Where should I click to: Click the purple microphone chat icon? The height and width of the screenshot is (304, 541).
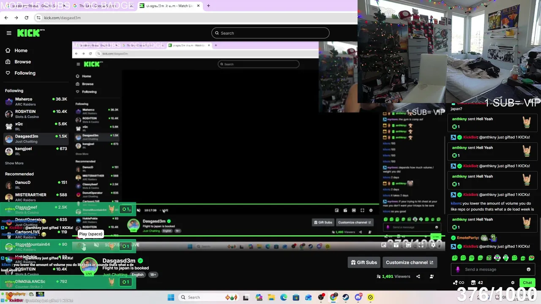[458, 269]
